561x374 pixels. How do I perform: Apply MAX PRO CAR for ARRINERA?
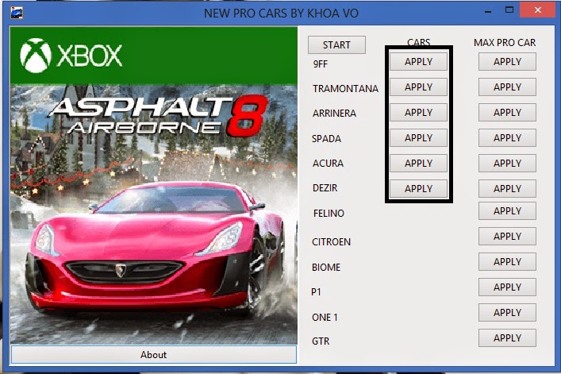click(507, 113)
